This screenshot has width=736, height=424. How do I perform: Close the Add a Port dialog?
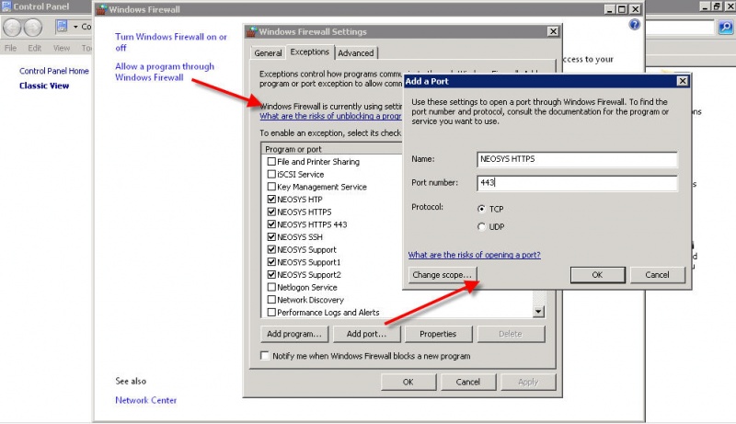click(682, 81)
